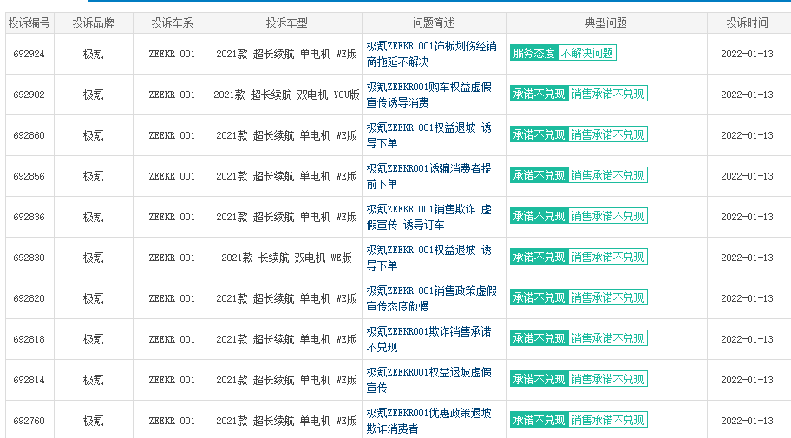Screen dimensions: 791x438
Task: Open the 诱骗消费者提前下单 complaint link
Action: [x=428, y=177]
